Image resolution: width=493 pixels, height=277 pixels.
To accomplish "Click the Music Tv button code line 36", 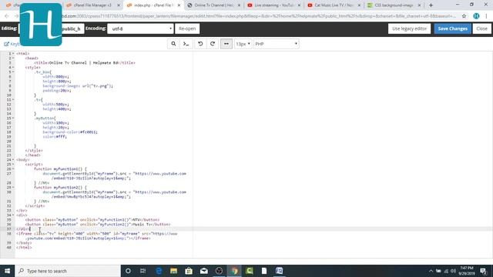I will [98, 225].
